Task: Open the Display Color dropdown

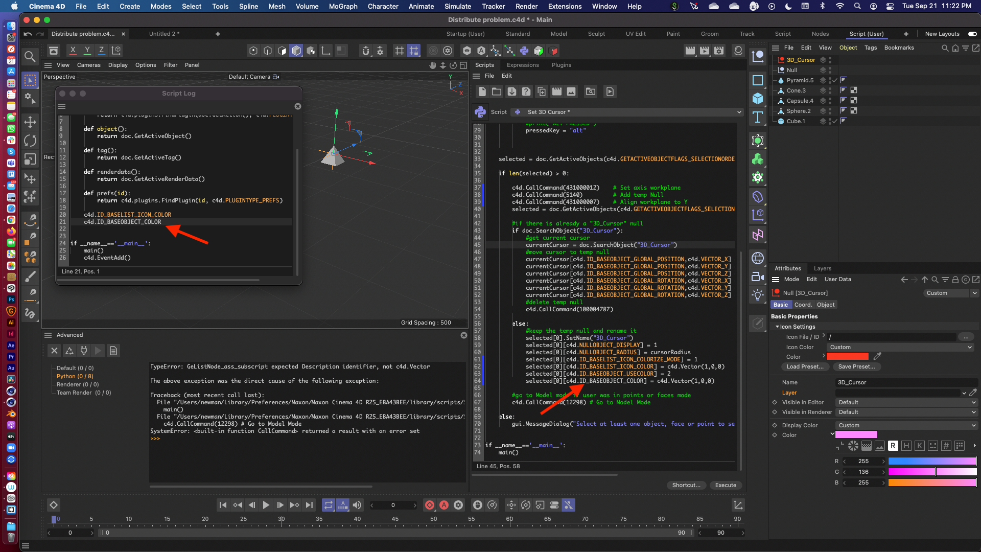Action: pyautogui.click(x=907, y=425)
